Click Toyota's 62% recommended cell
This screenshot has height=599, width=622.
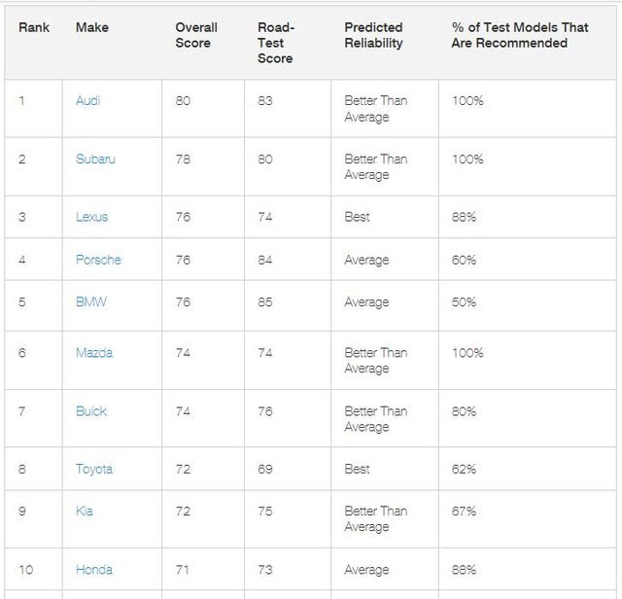[x=464, y=469]
